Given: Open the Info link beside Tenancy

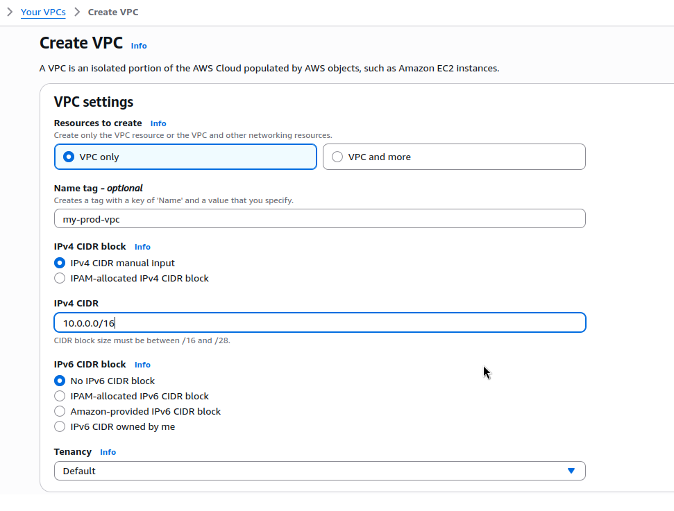Looking at the screenshot, I should 108,452.
